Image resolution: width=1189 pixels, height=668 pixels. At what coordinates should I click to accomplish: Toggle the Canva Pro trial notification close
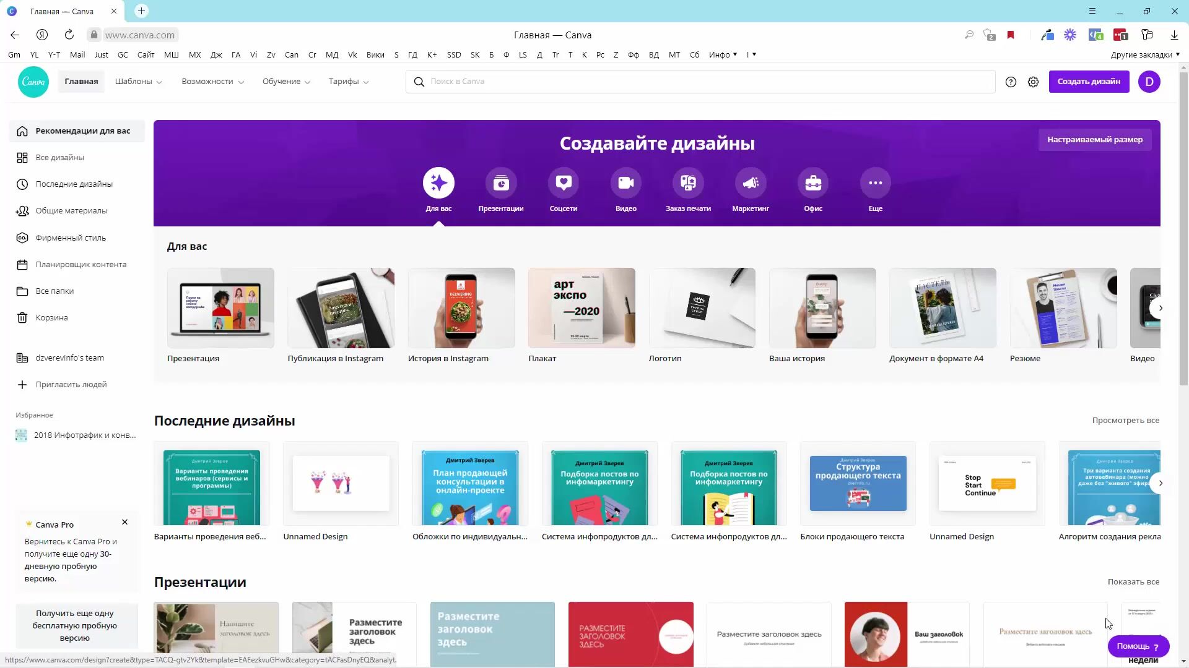pyautogui.click(x=125, y=522)
